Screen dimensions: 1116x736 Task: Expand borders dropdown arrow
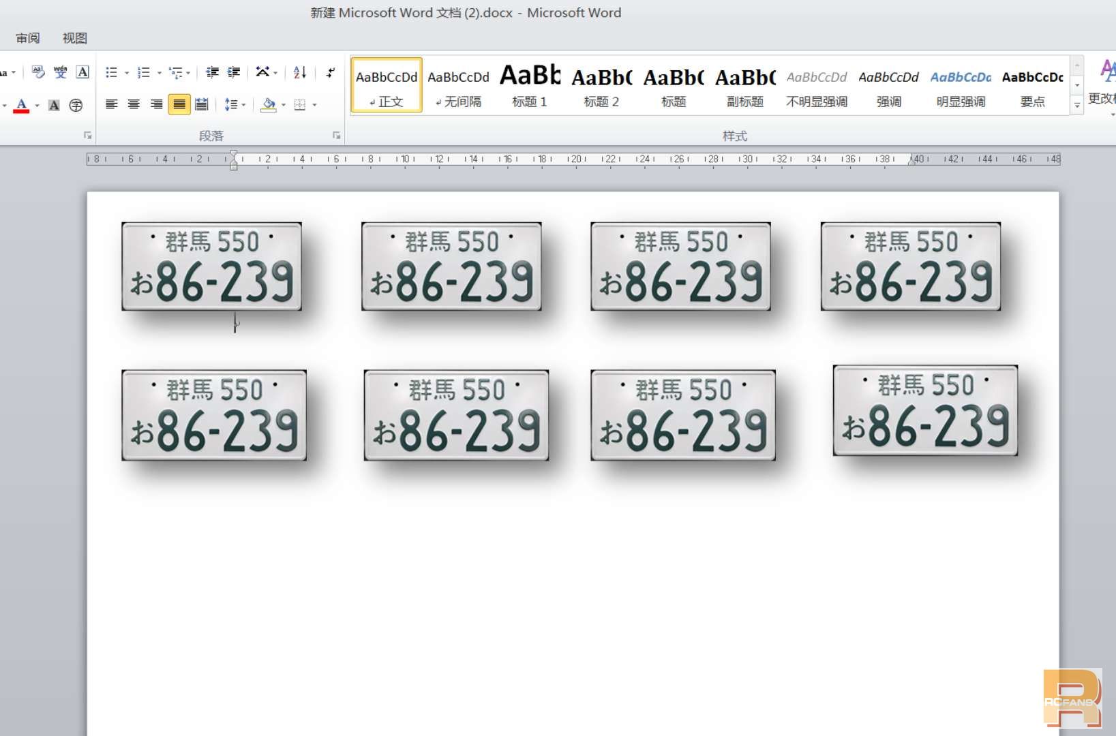point(314,106)
